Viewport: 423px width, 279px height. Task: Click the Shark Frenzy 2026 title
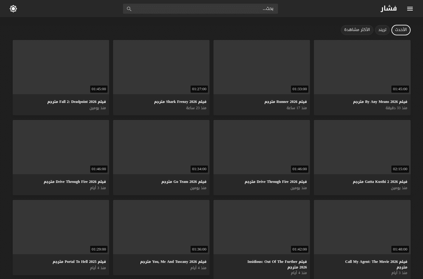pyautogui.click(x=180, y=102)
